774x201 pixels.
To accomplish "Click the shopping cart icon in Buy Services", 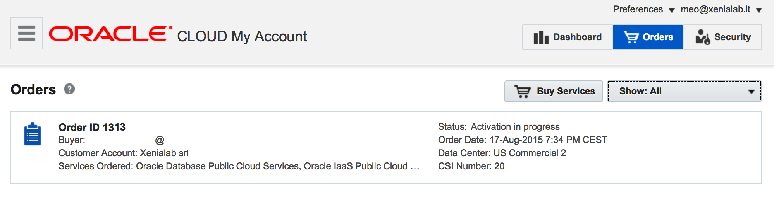I will 522,91.
